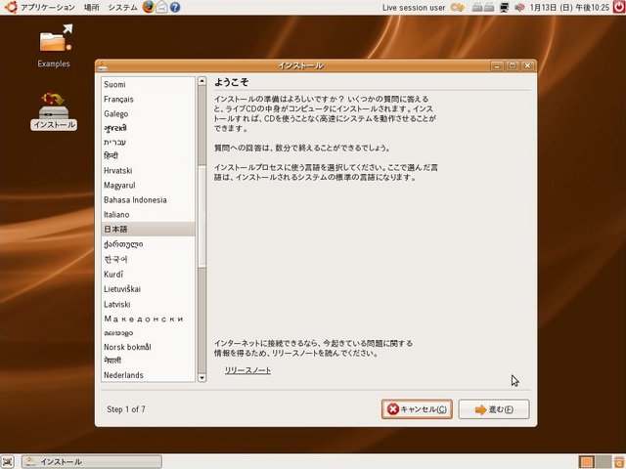
Task: Open the trash icon in the bottom panel
Action: [x=619, y=461]
